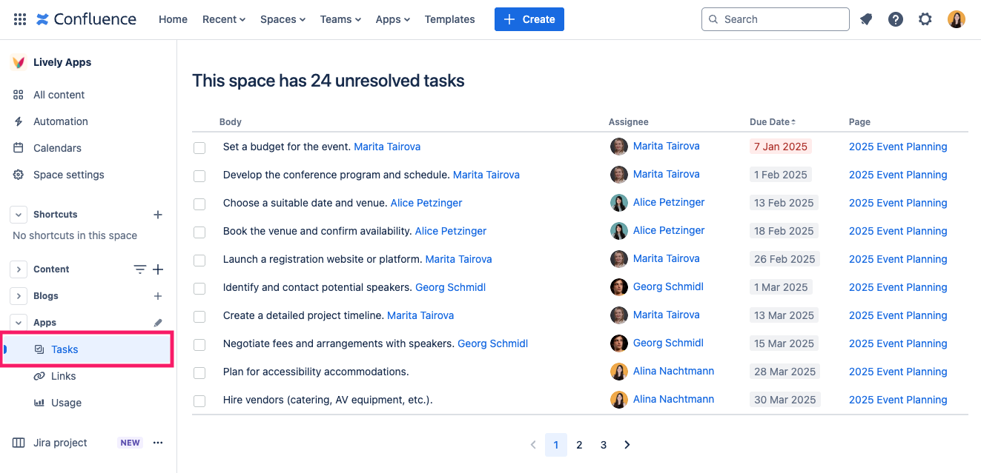This screenshot has width=981, height=473.
Task: Mark the venue booking task complete
Action: (x=199, y=232)
